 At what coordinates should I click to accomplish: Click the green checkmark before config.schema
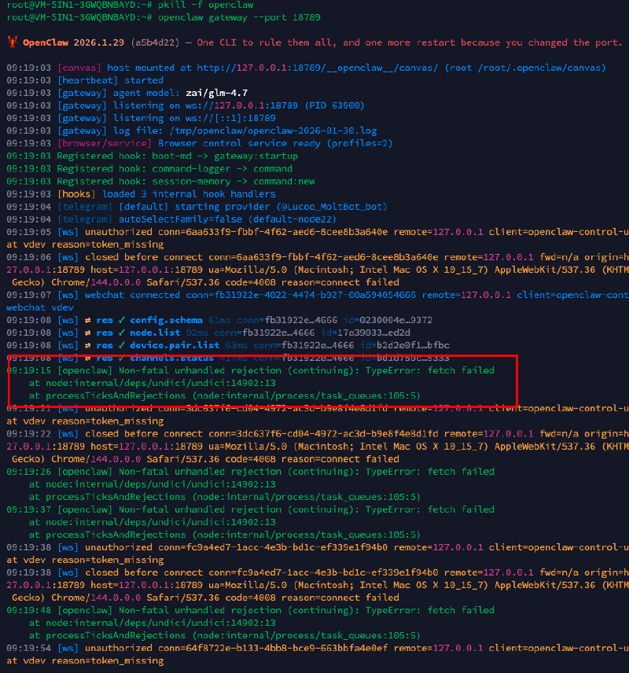121,320
